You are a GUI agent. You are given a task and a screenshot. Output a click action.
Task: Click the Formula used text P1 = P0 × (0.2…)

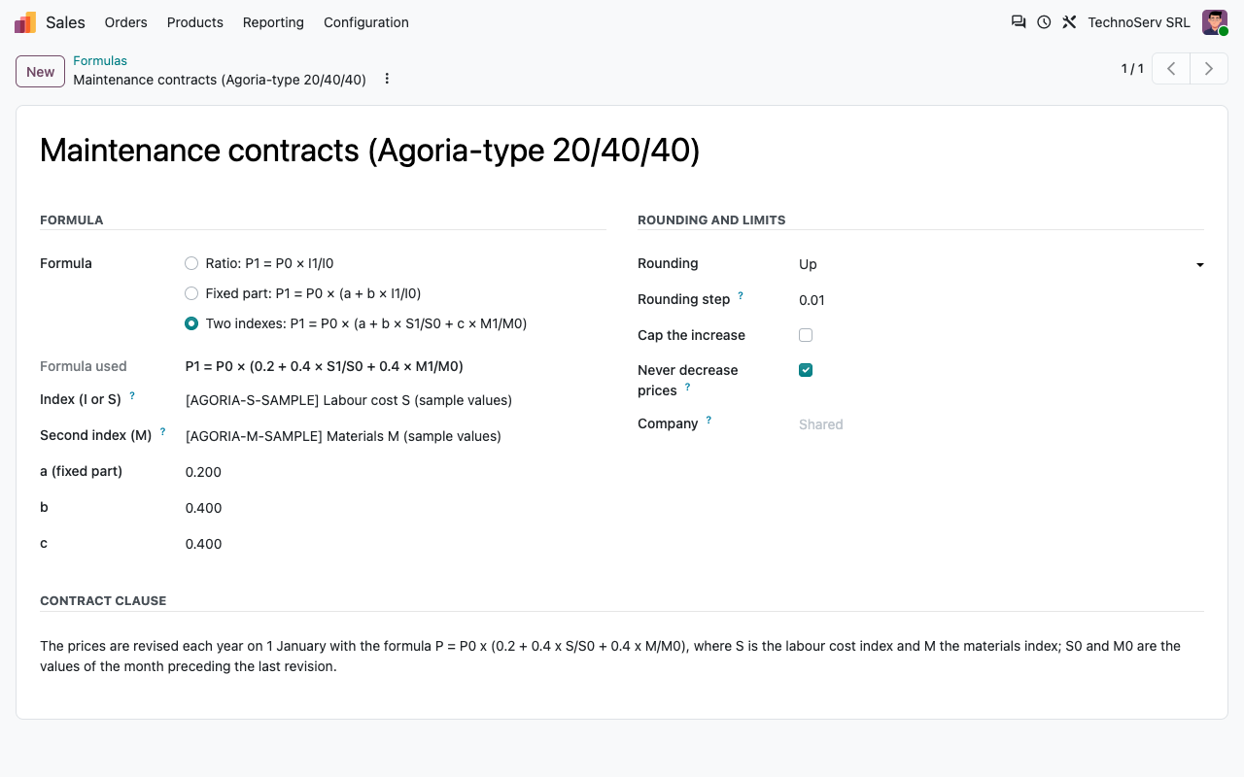[325, 366]
